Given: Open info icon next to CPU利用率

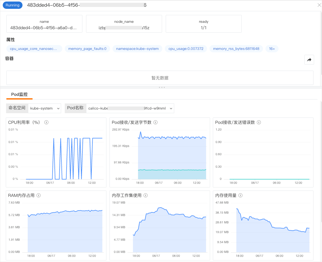Looking at the screenshot, I should [47, 122].
